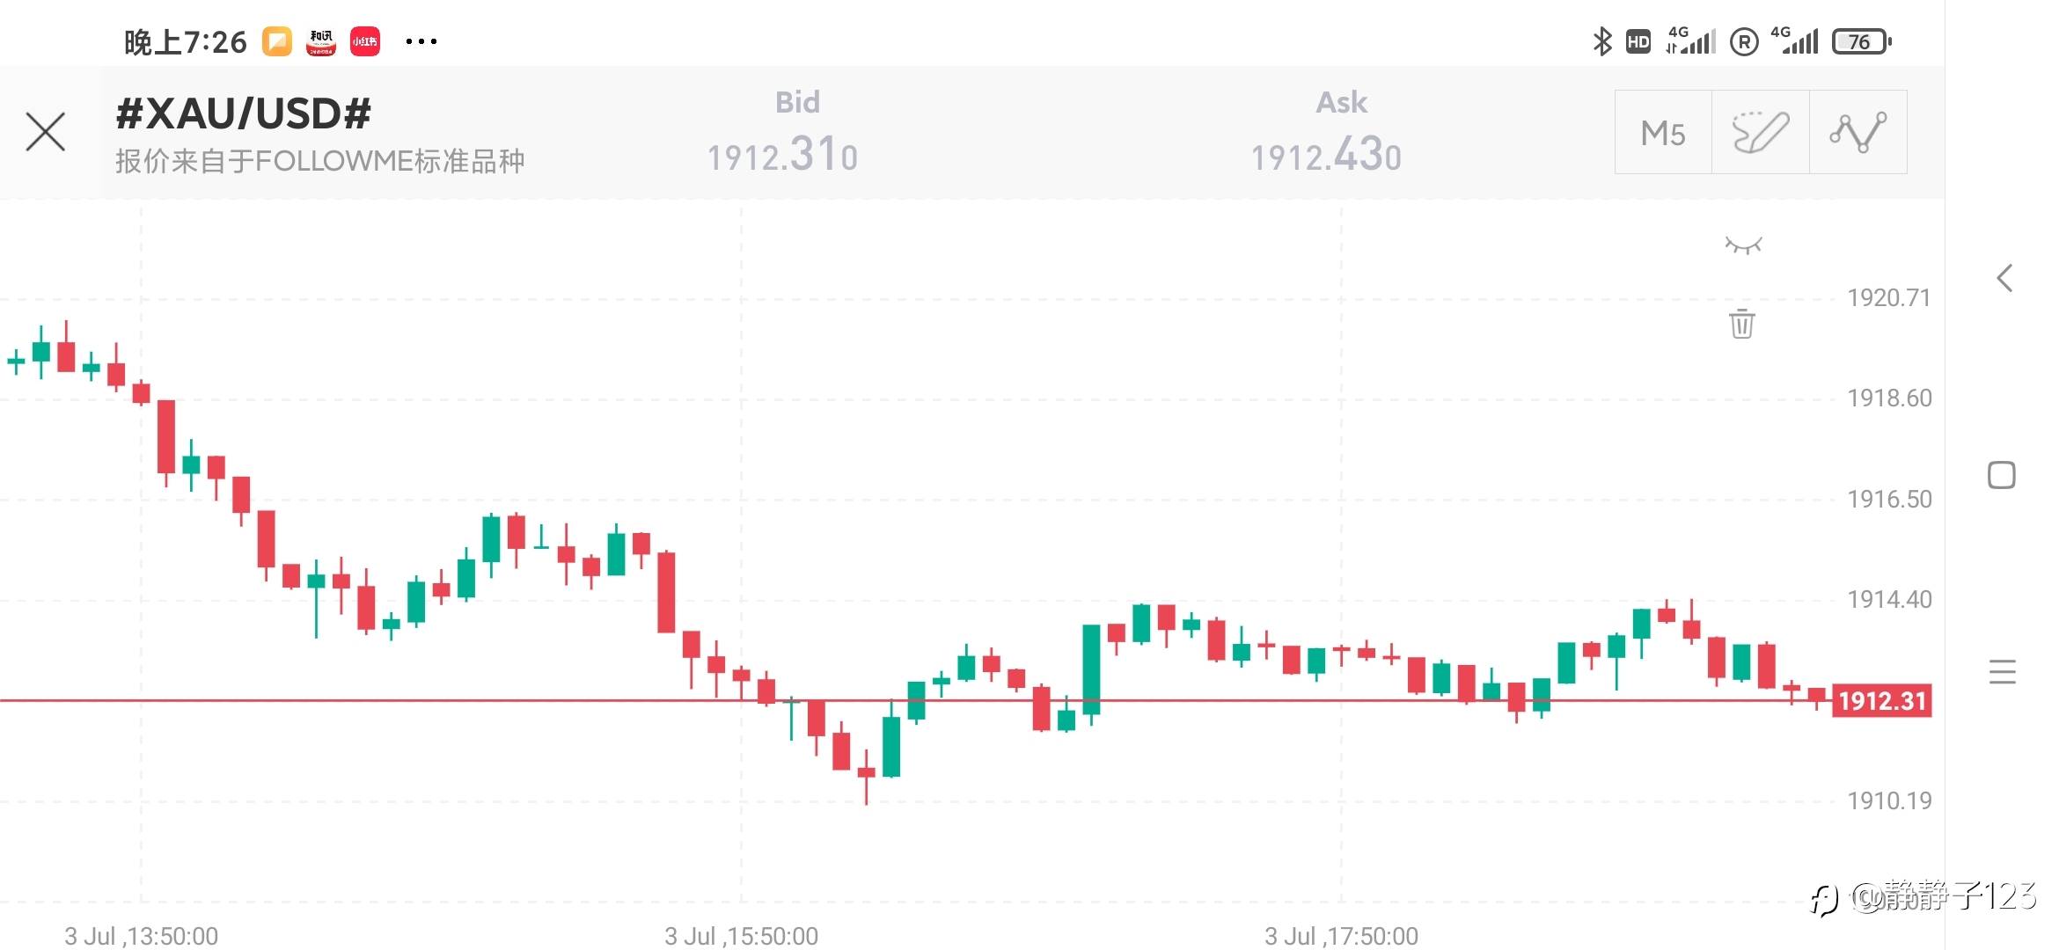Tap the Ask price 1912.430
Viewport: 2059px width, 950px height.
coord(1326,156)
